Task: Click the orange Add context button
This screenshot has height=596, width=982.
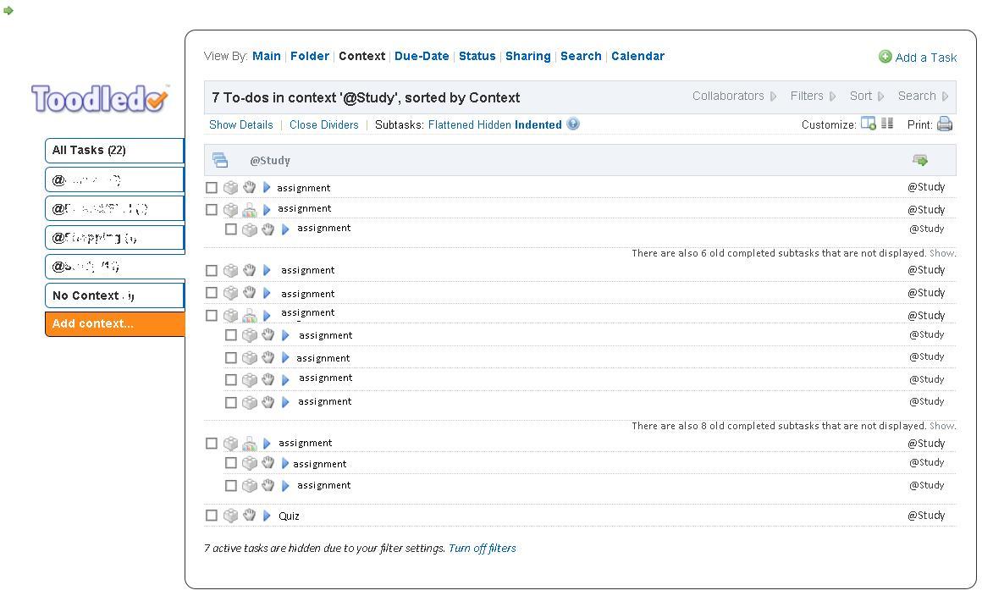Action: coord(114,324)
